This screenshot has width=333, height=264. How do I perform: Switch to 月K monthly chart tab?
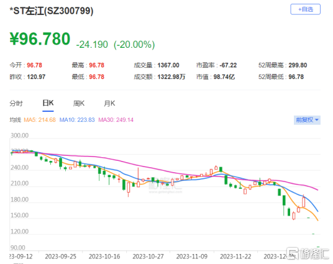point(109,104)
